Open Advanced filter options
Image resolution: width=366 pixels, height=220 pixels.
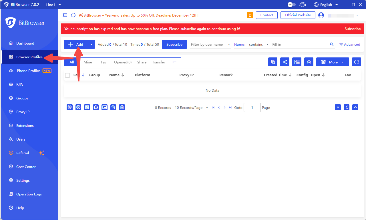tap(350, 44)
